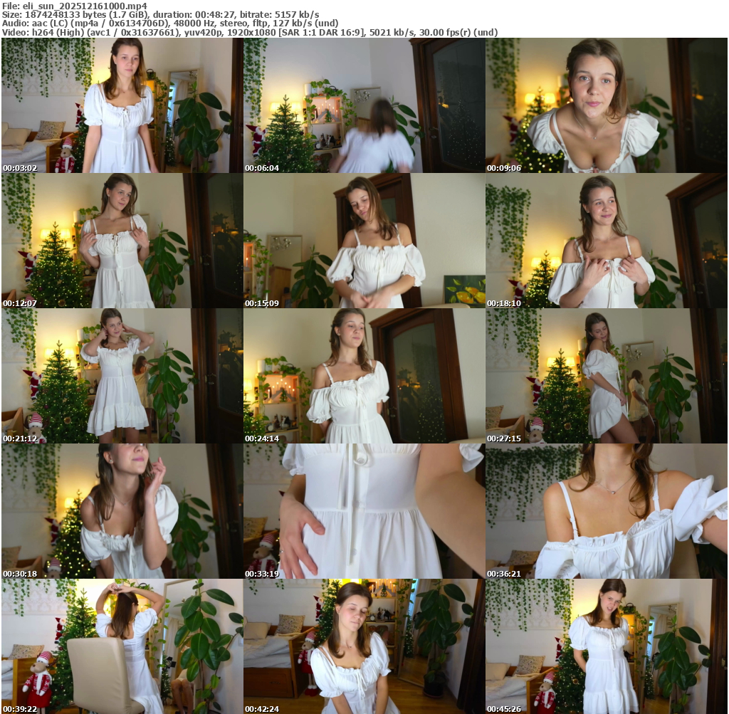Choose the frame stamped 00:42:24
The height and width of the screenshot is (714, 729).
coord(364,646)
